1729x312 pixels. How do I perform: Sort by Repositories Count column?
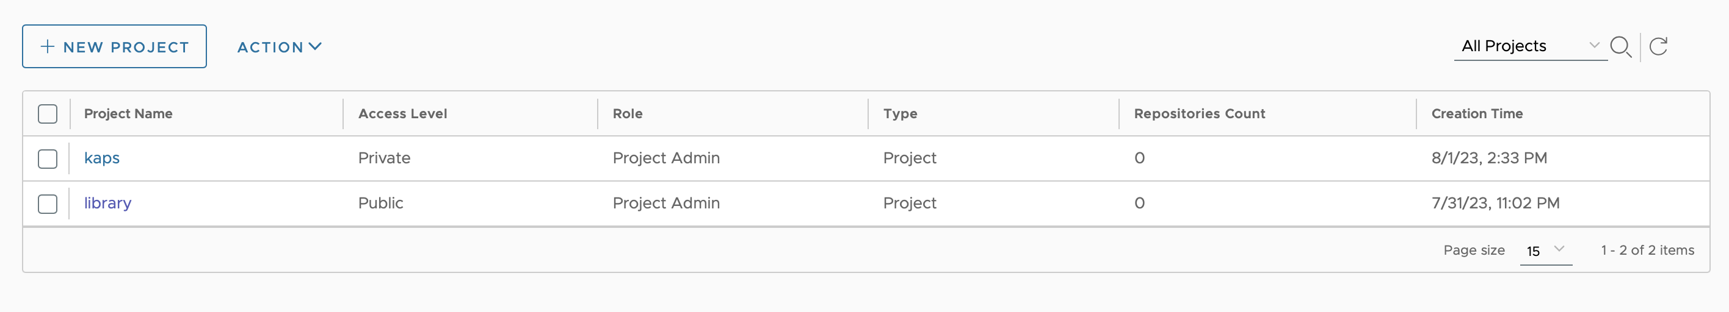(x=1200, y=114)
